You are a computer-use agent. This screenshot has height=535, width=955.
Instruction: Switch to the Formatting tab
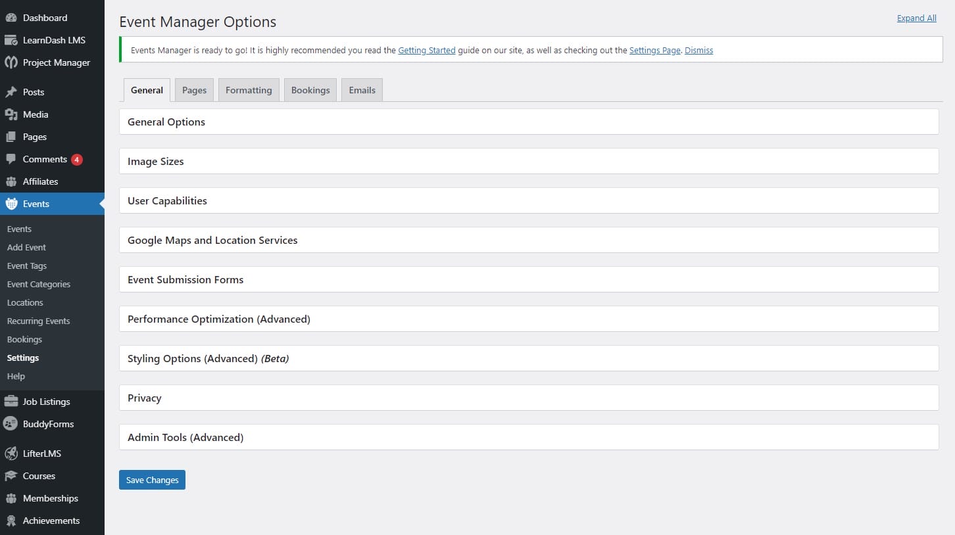click(249, 90)
